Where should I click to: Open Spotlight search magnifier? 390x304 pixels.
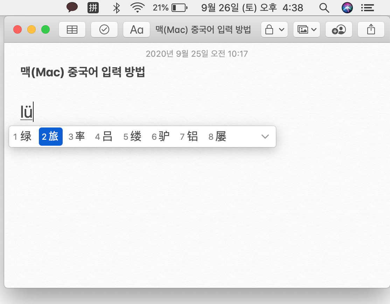(324, 8)
